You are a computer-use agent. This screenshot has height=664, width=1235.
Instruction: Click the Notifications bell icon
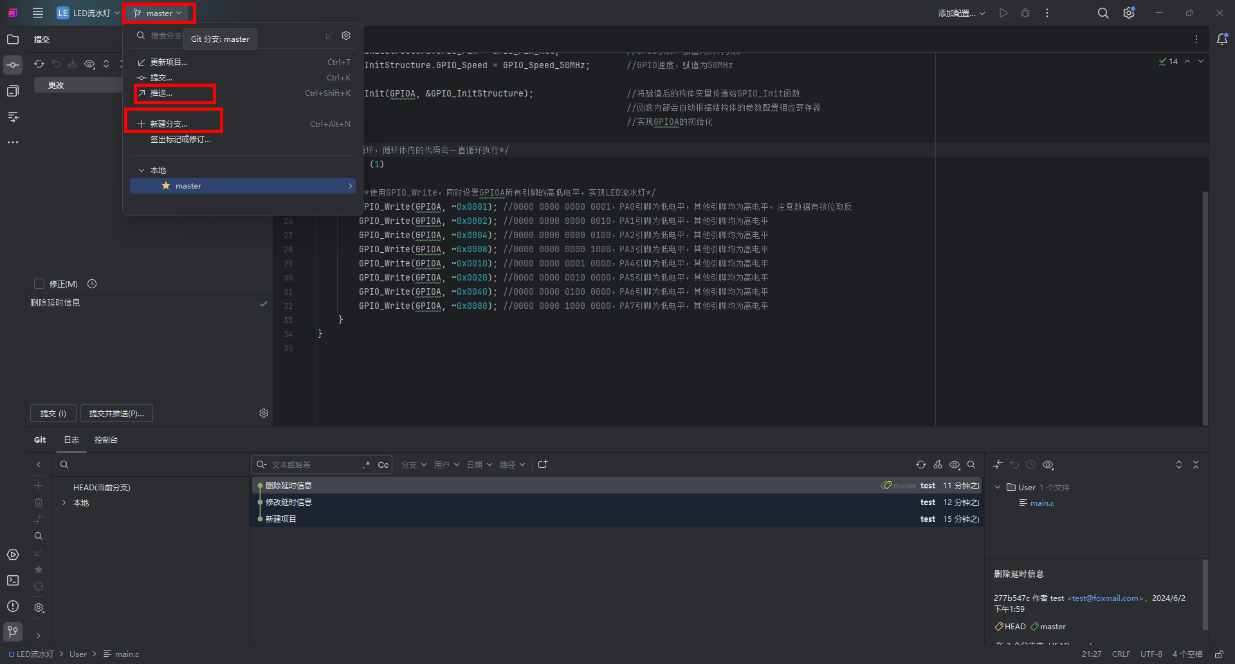click(x=1222, y=39)
